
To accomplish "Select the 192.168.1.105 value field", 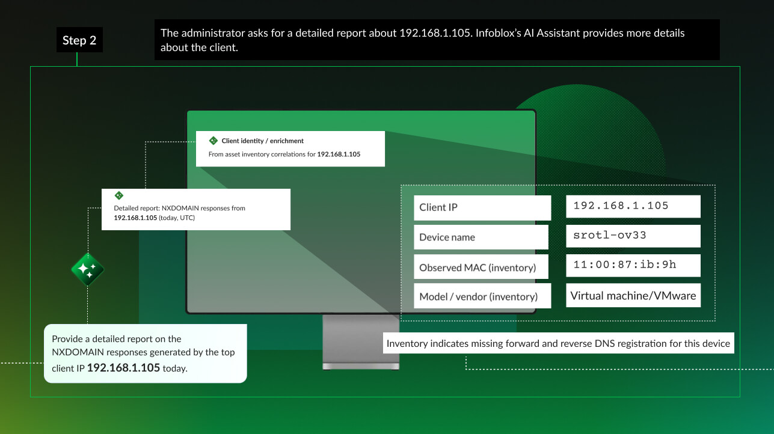I will 633,206.
